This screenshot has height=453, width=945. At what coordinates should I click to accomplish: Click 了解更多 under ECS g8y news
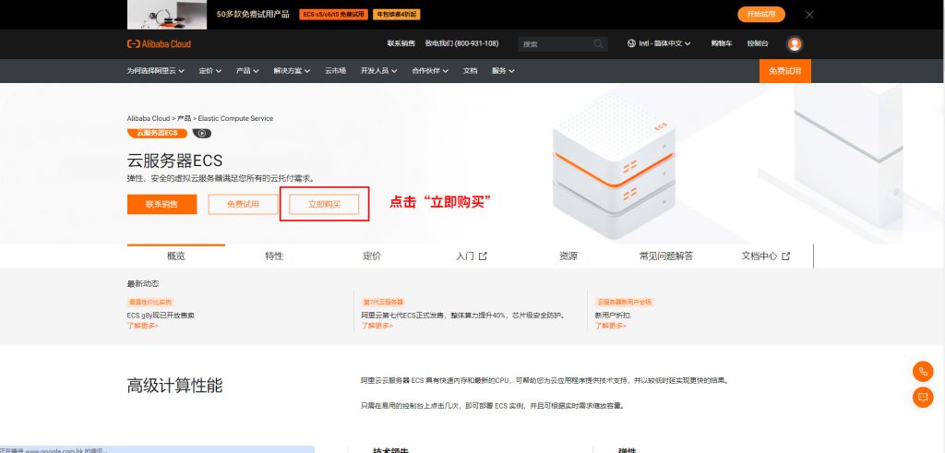click(143, 326)
